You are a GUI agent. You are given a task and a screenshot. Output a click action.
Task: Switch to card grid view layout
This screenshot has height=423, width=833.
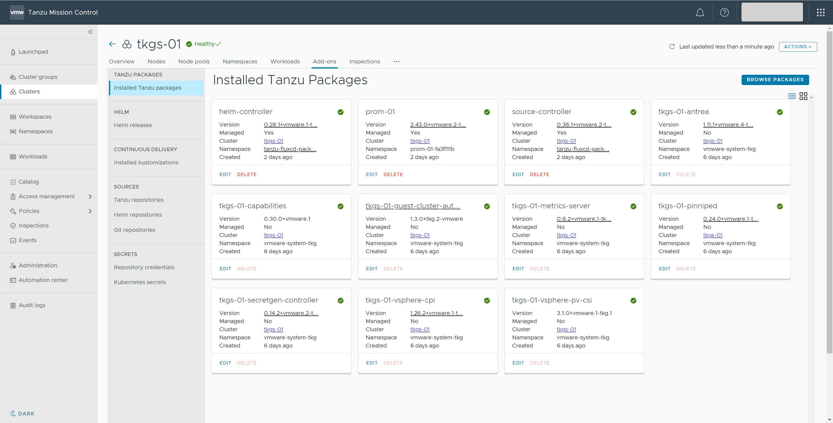pos(803,96)
